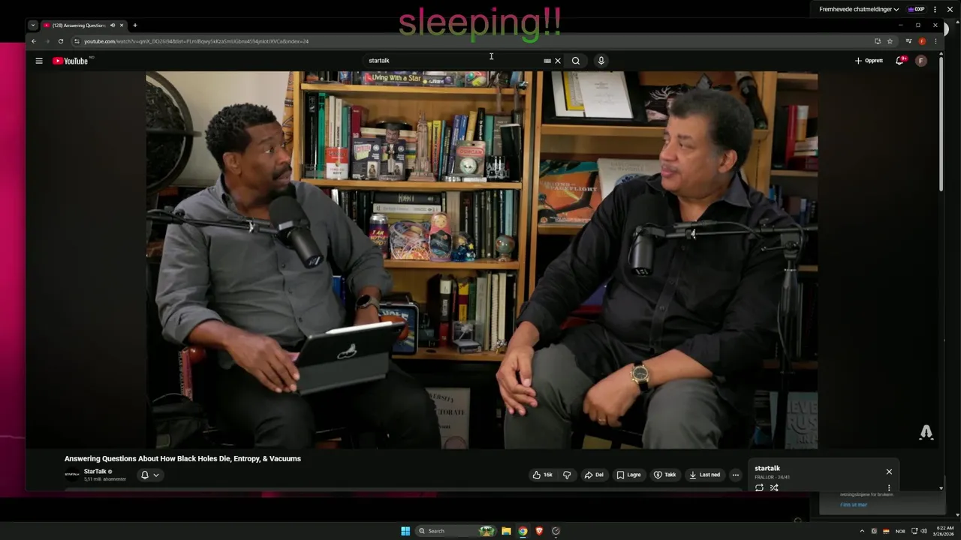This screenshot has height=540, width=961.
Task: Open the install app icon in address bar
Action: (x=877, y=41)
